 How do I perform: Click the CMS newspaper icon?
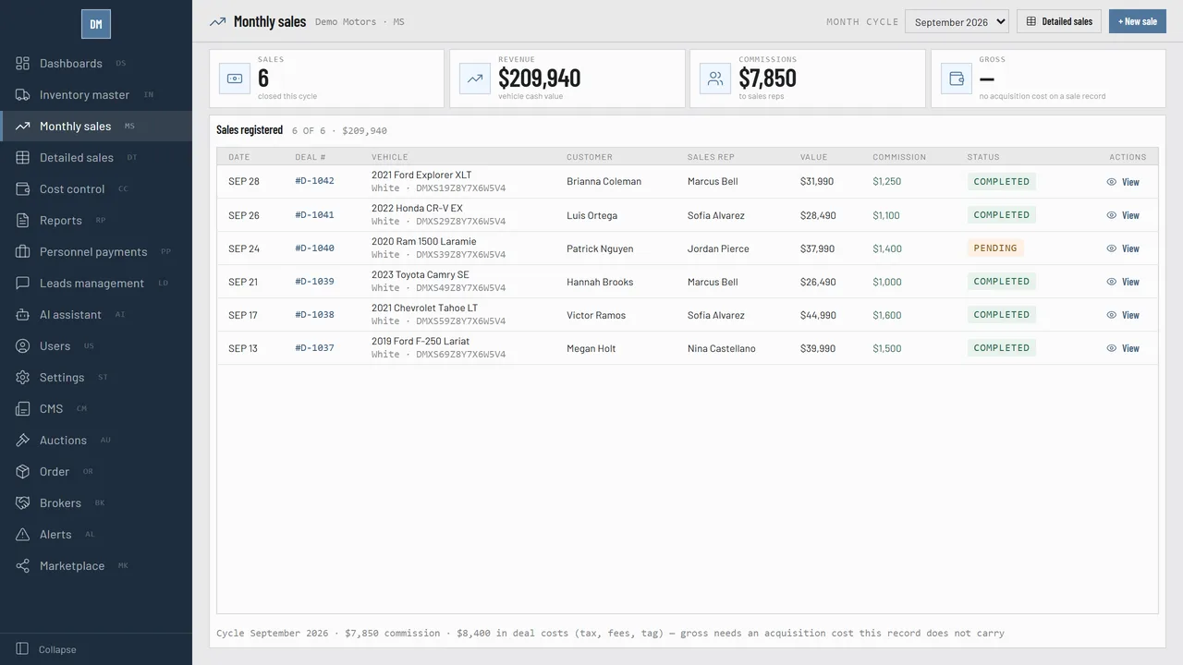tap(22, 408)
